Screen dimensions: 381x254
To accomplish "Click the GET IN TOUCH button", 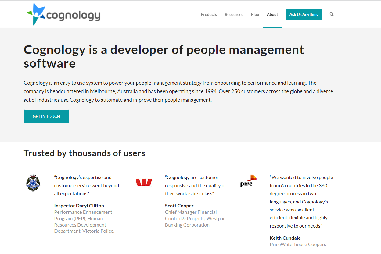I will click(46, 116).
